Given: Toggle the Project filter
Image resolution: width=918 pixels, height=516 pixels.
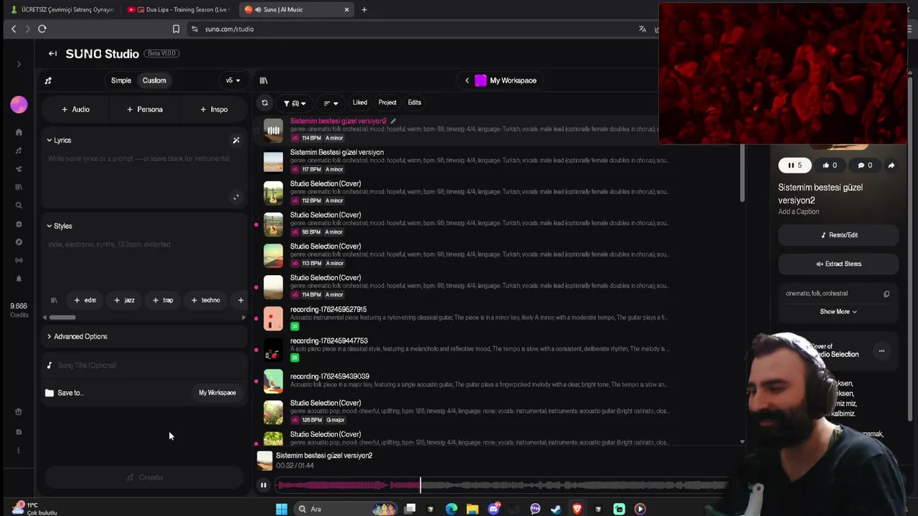Looking at the screenshot, I should coord(387,102).
